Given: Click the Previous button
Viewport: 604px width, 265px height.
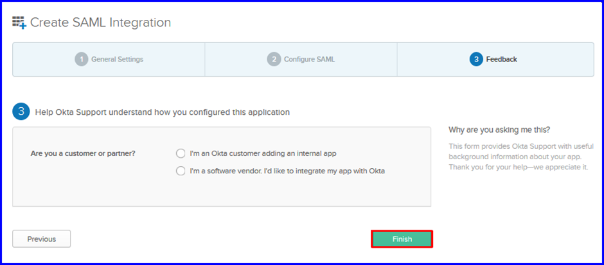Looking at the screenshot, I should [x=42, y=239].
